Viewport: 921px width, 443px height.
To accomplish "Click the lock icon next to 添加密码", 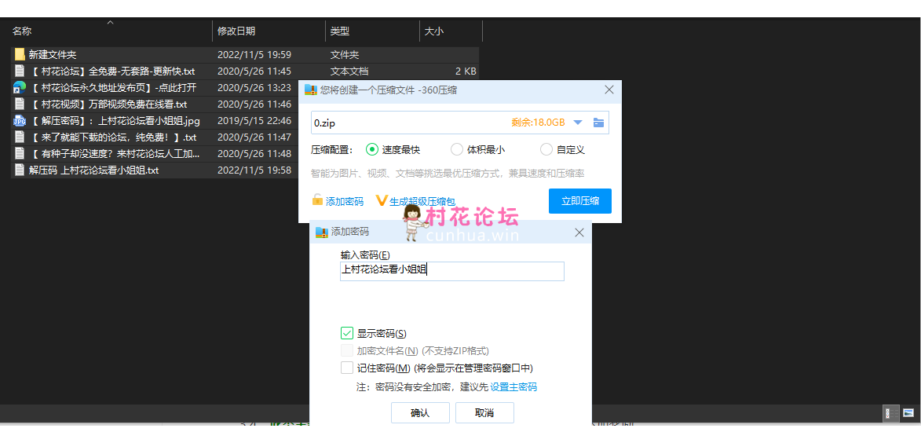I will click(317, 200).
